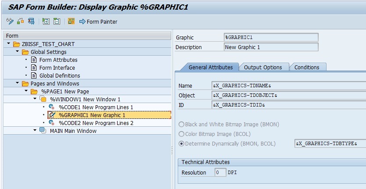Open the Form Painter
This screenshot has width=366, height=189.
98,21
